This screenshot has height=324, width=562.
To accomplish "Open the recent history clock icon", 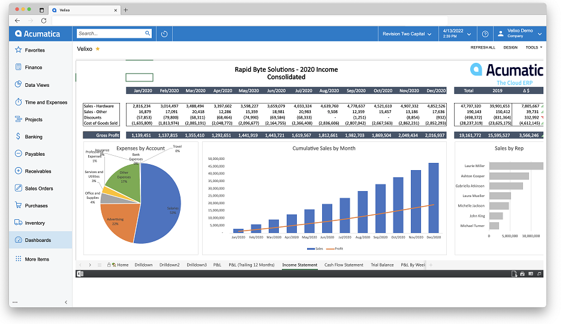I will [164, 34].
